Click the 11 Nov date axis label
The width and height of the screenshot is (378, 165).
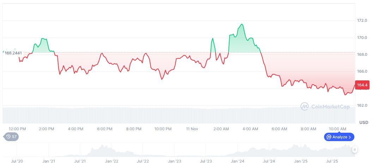point(192,129)
